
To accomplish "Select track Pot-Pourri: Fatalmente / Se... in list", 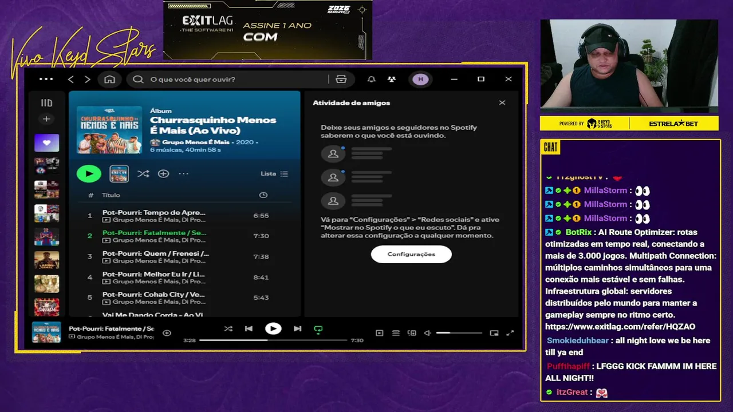I will click(x=155, y=233).
